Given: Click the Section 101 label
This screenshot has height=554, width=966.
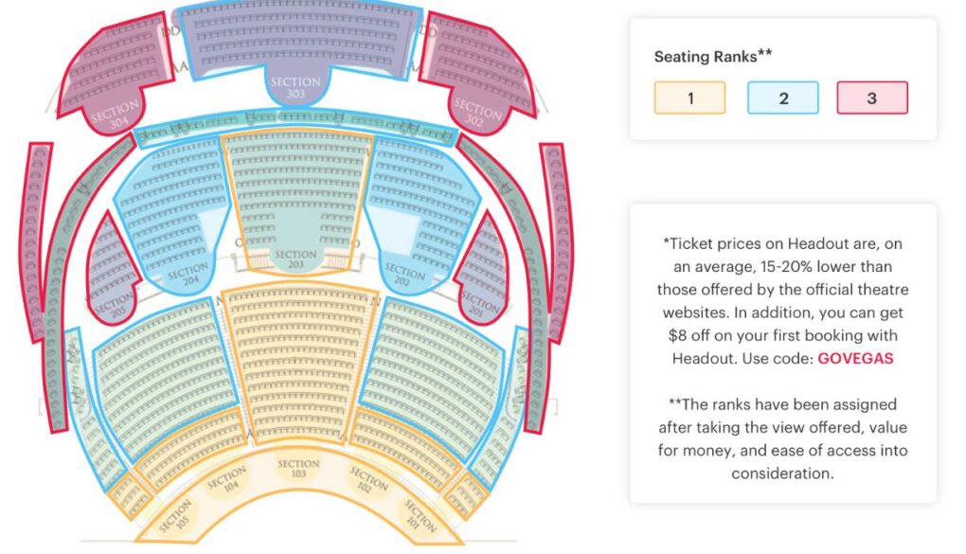Looking at the screenshot, I should tap(420, 516).
